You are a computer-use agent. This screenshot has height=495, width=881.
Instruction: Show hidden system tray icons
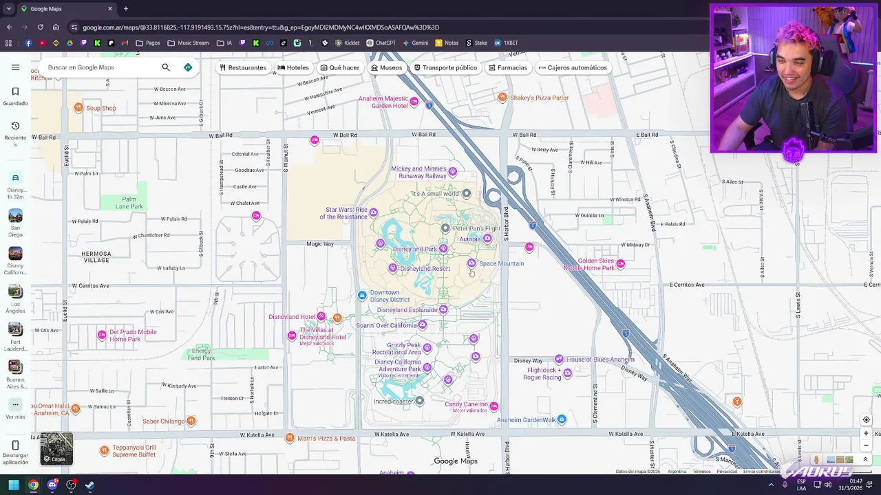tap(771, 485)
